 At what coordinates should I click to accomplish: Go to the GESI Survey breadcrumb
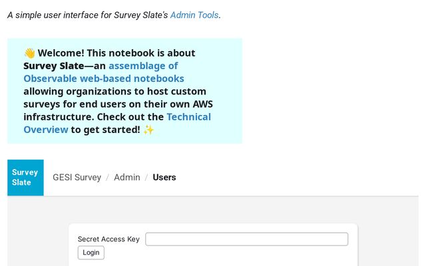[77, 178]
